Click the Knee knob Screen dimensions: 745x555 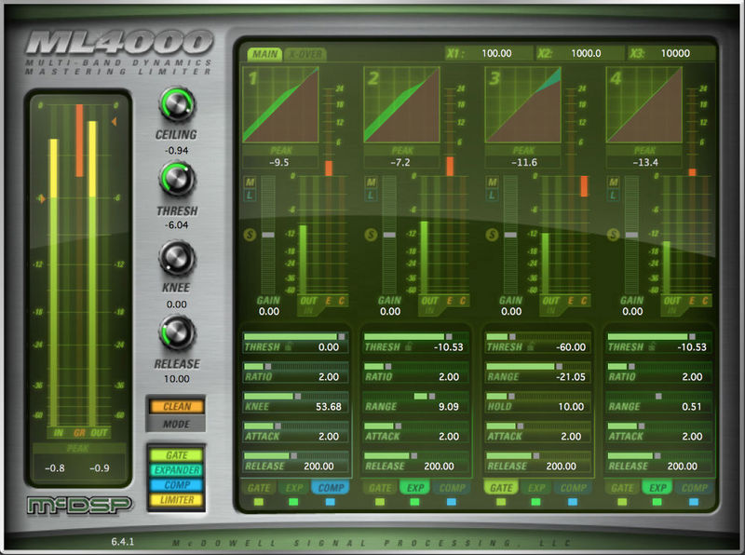176,258
